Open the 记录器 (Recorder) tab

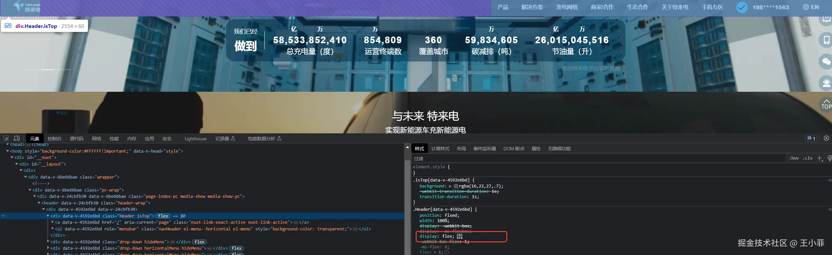click(x=225, y=139)
